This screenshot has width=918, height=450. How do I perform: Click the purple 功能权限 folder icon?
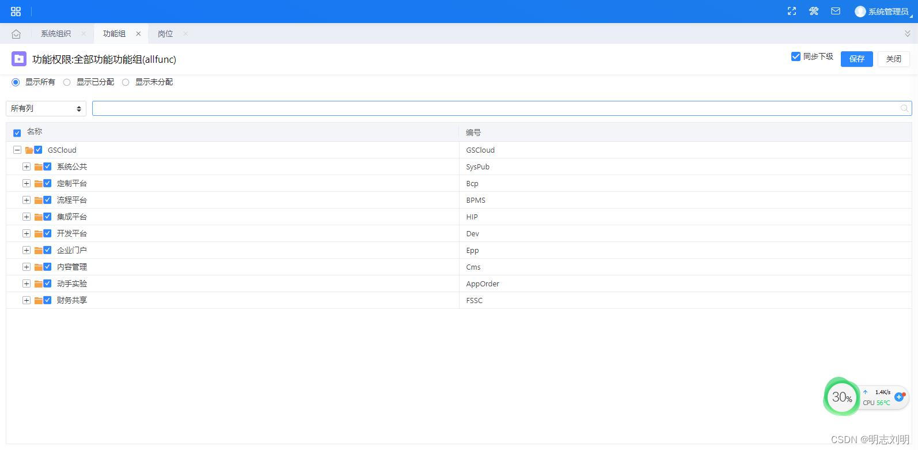pos(19,59)
